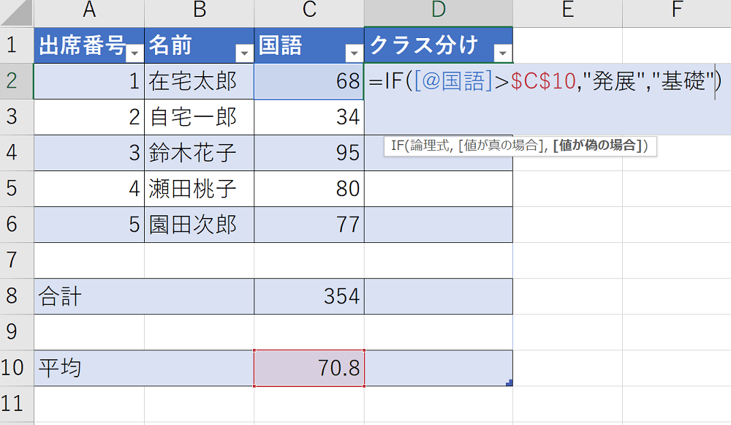Click the average cell showing 70.8
731x425 pixels.
pos(308,368)
